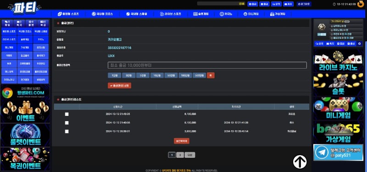367x172 pixels.
Task: Click the red trash reset amount icon
Action: point(211,75)
